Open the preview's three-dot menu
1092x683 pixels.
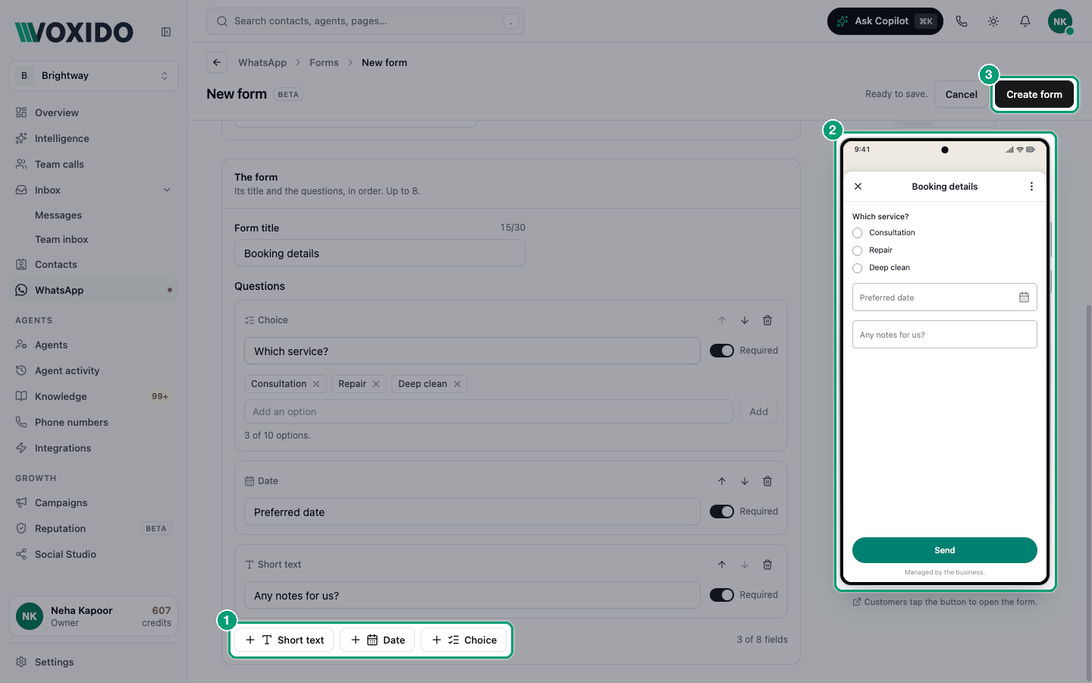[1031, 187]
